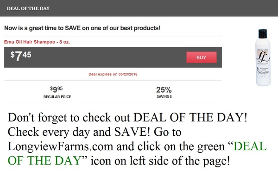This screenshot has width=278, height=178.
Task: Click the 'great time to SAVE' headline
Action: (x=82, y=28)
